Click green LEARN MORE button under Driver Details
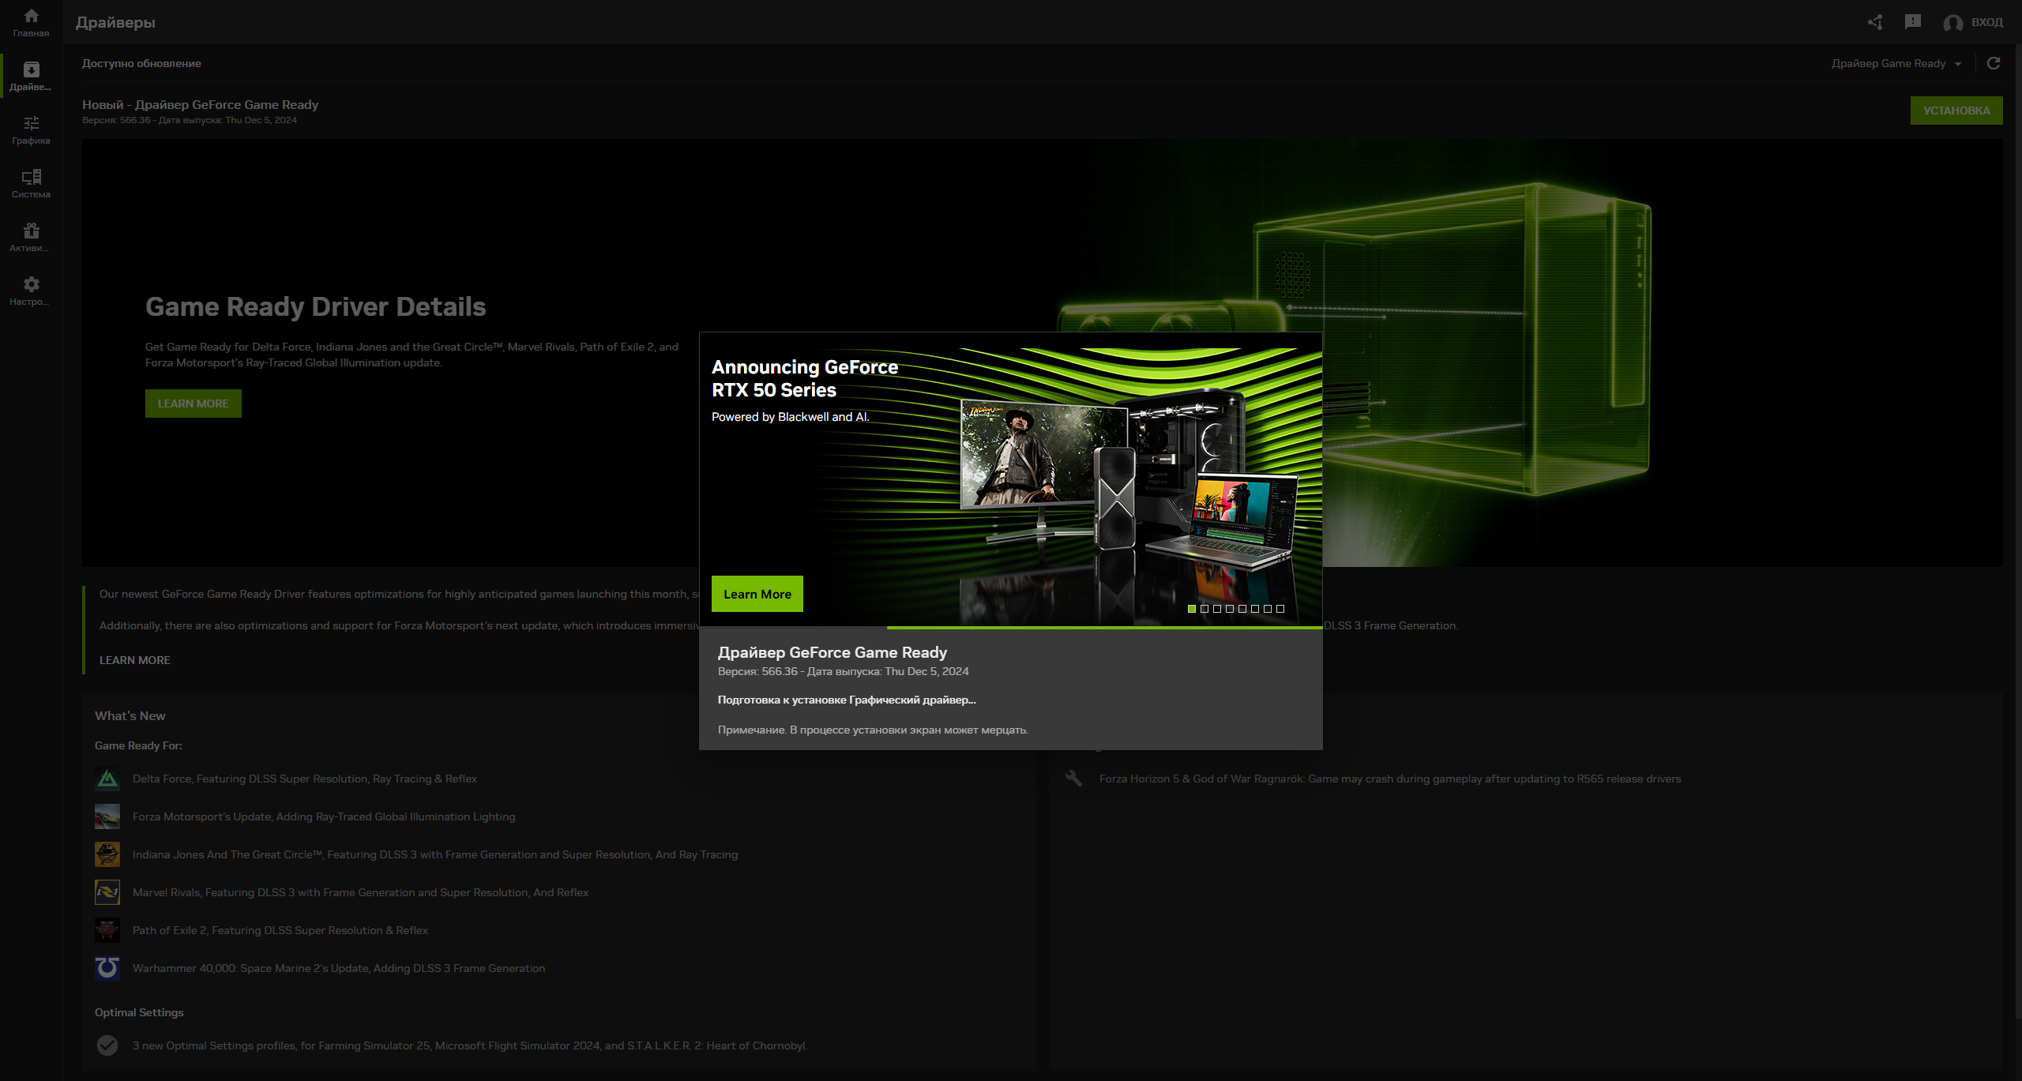 click(194, 403)
